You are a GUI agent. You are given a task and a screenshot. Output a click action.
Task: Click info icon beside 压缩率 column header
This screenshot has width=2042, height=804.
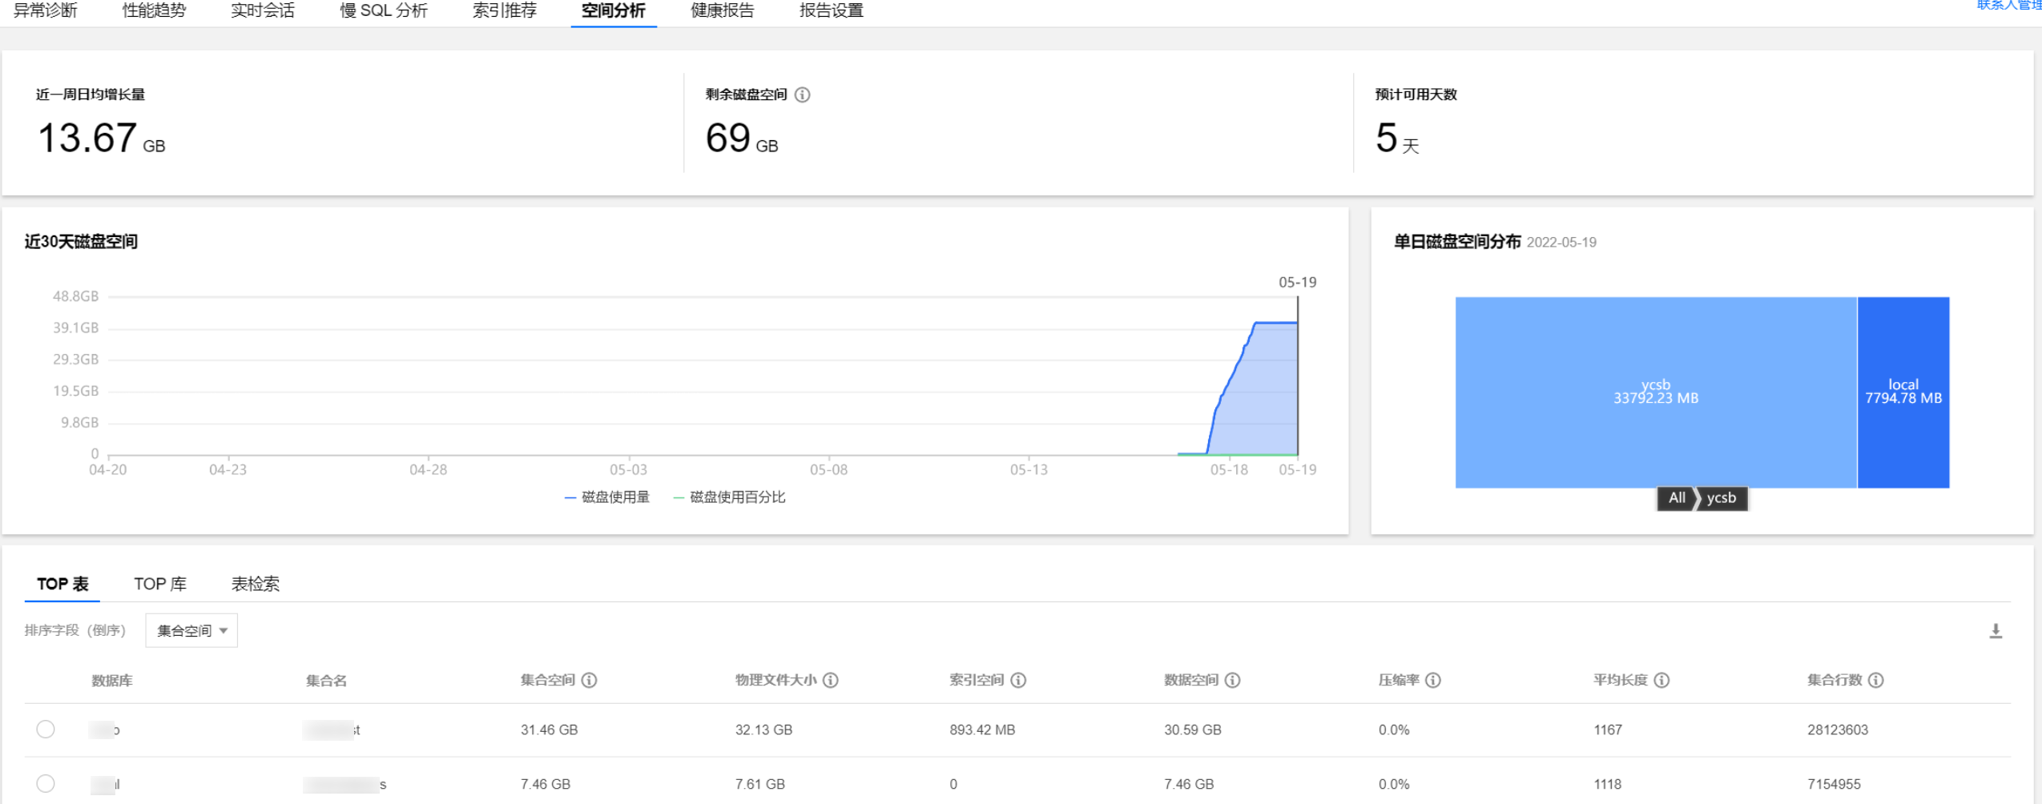click(x=1433, y=680)
